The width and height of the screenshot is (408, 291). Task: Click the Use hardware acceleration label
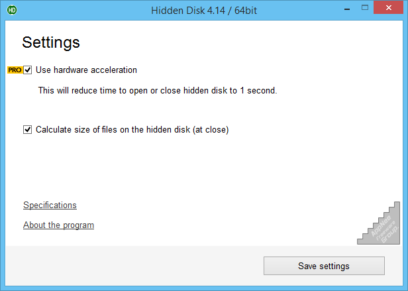click(86, 70)
